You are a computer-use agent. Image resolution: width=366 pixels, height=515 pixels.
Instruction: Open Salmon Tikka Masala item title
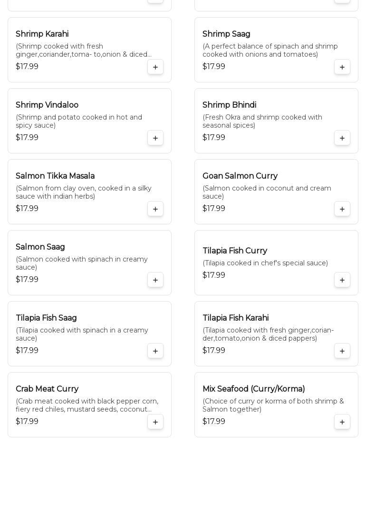tap(55, 176)
